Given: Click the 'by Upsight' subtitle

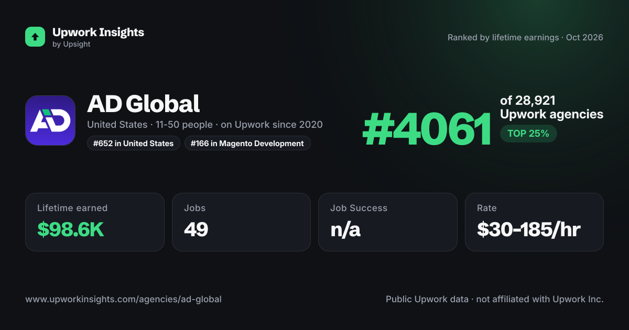Looking at the screenshot, I should coord(71,45).
